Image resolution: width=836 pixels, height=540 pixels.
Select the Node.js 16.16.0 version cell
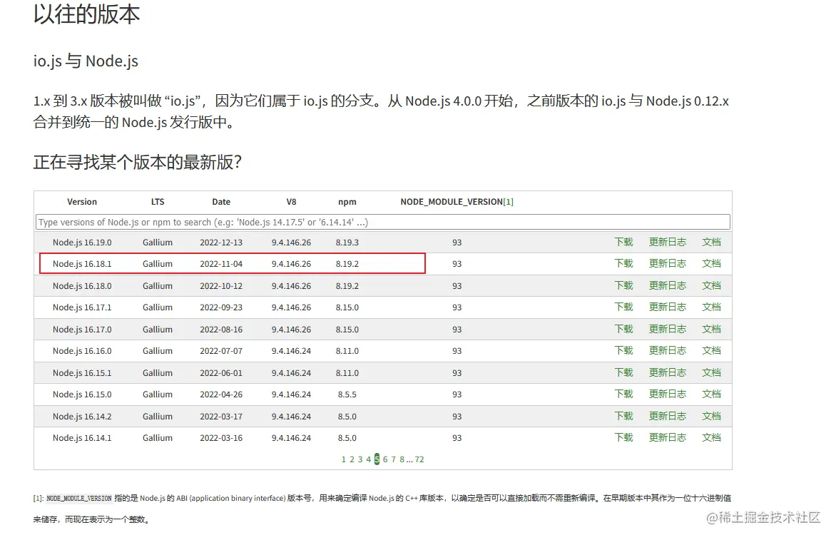[82, 351]
